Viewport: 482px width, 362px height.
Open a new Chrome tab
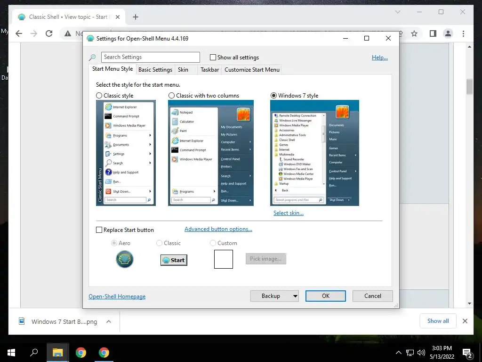pyautogui.click(x=136, y=17)
